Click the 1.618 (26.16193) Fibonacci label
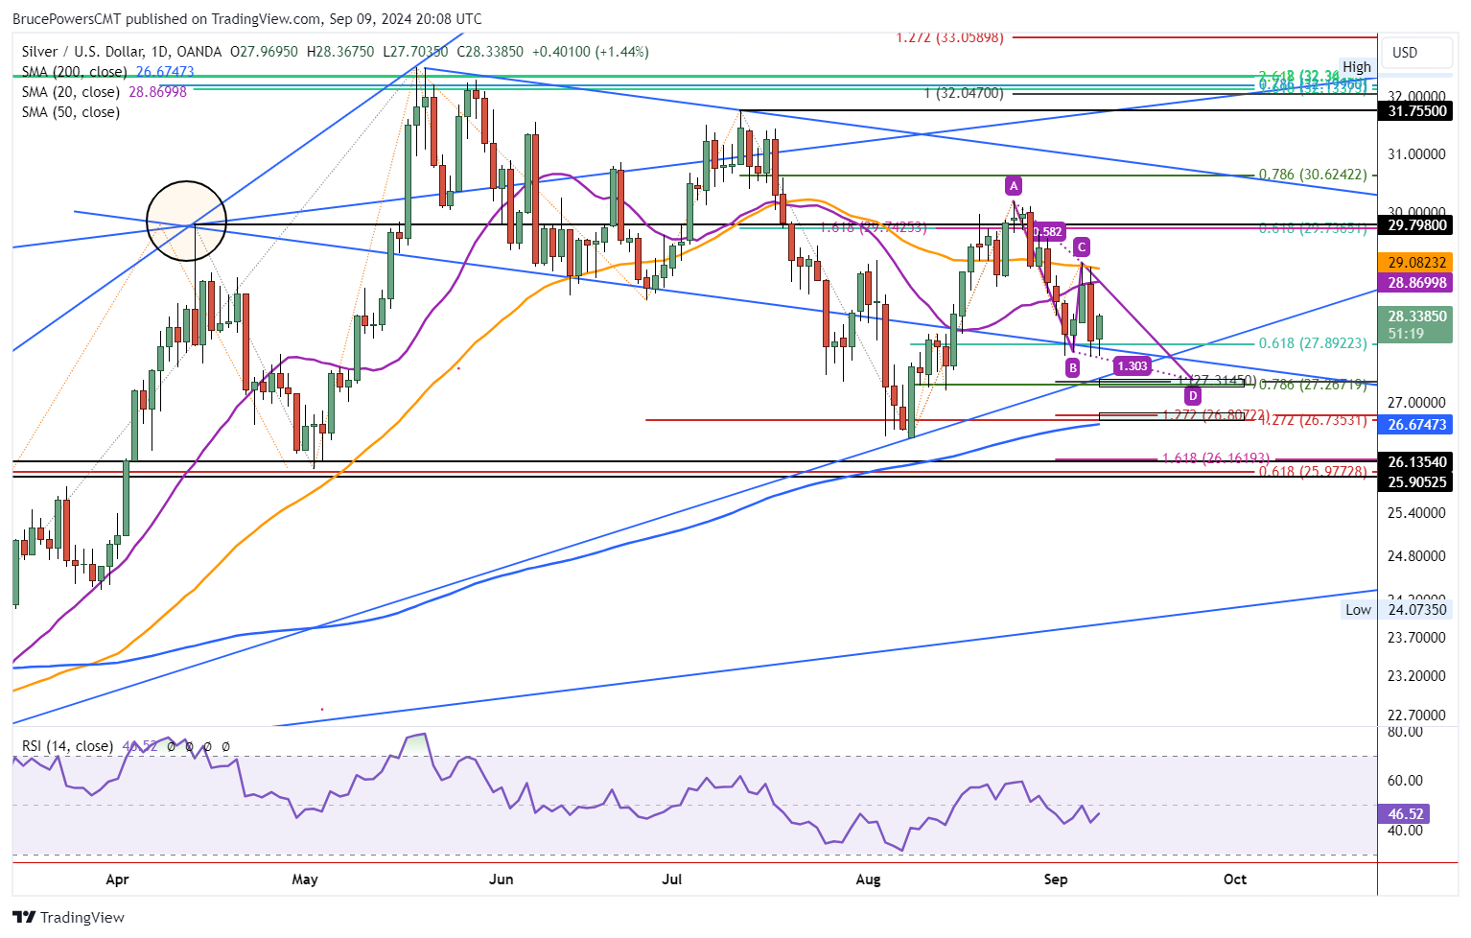The image size is (1471, 938). pyautogui.click(x=1216, y=458)
